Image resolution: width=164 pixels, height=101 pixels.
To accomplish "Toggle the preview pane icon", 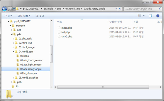I will pyautogui.click(x=150, y=16).
